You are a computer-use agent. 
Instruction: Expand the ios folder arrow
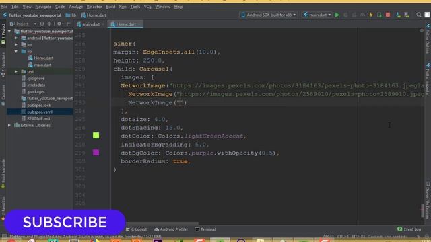[16, 44]
